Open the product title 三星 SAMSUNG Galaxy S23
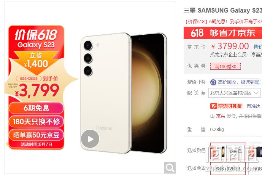Image resolution: width=262 pixels, height=175 pixels. click(223, 11)
